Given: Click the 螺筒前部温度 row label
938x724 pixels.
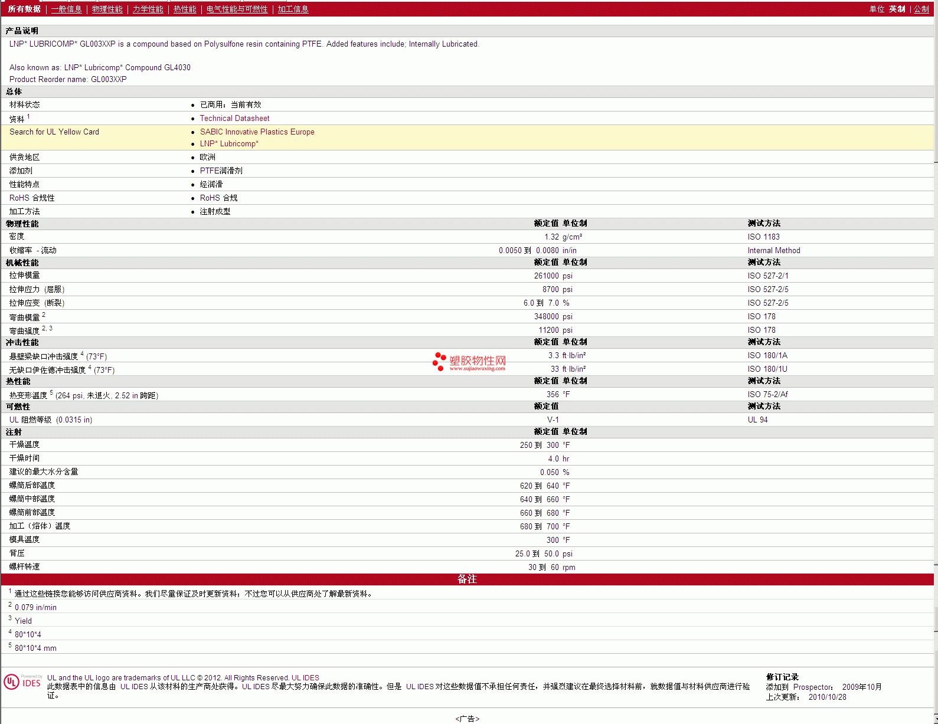Looking at the screenshot, I should (x=32, y=513).
